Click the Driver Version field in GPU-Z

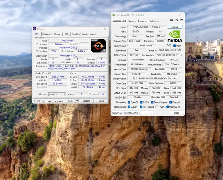pyautogui.click(x=155, y=79)
